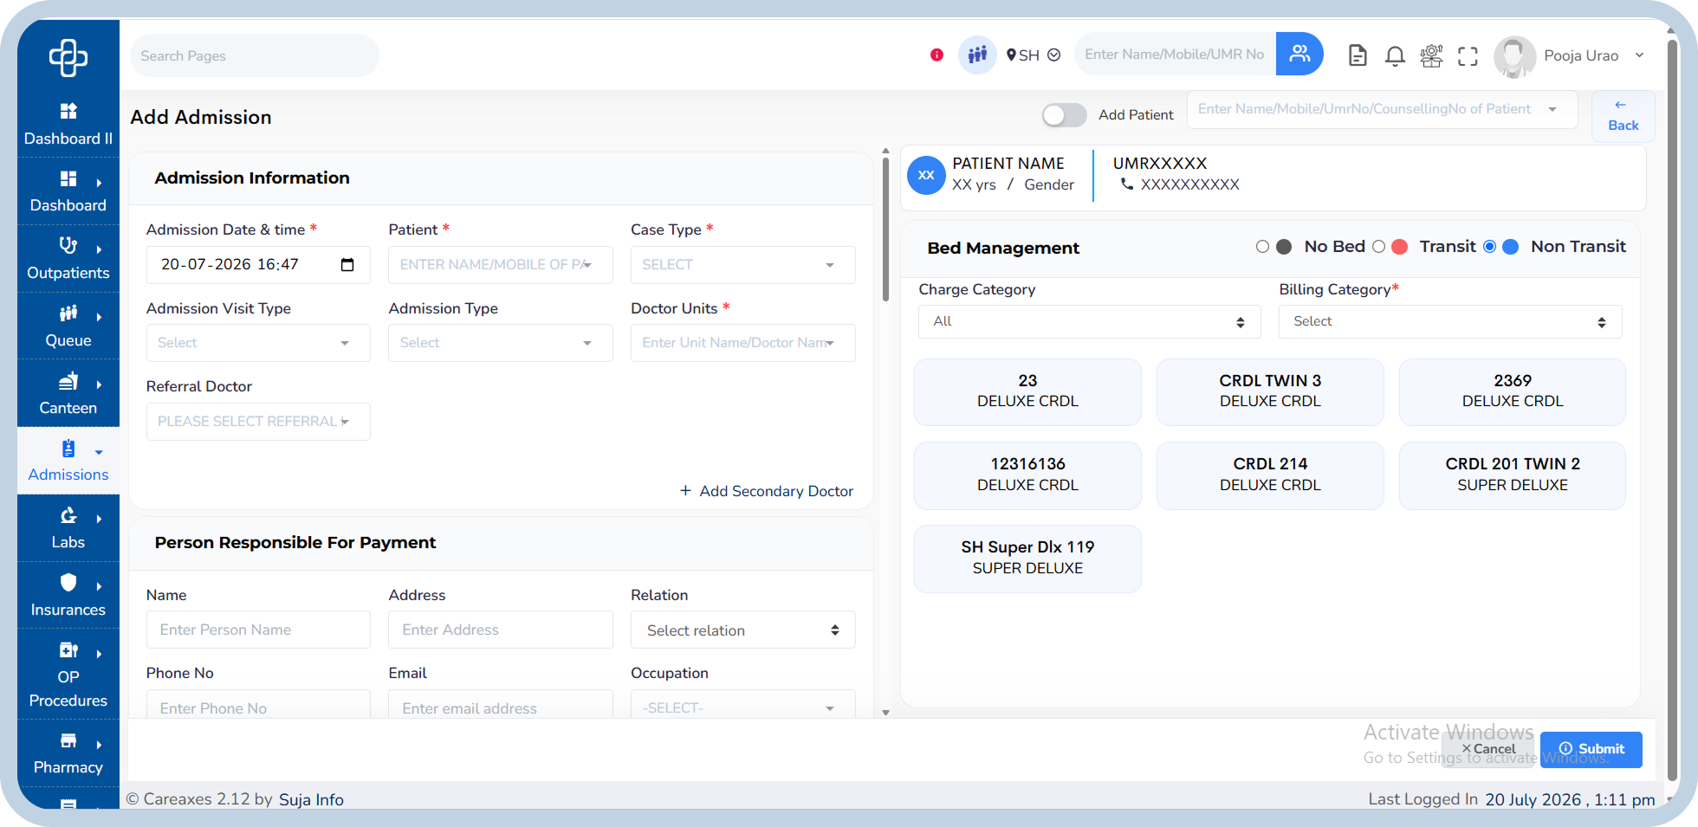Open Dashboard II from sidebar

coord(68,125)
